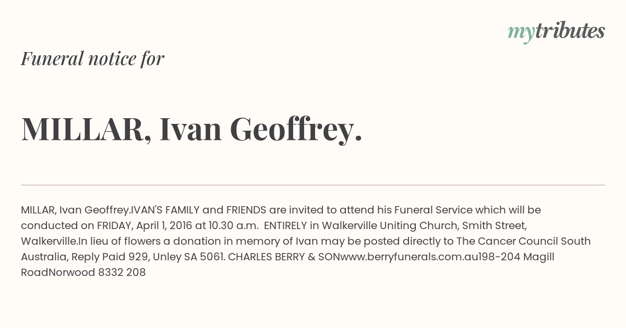
Task: Click the horizontal divider line
Action: (313, 185)
